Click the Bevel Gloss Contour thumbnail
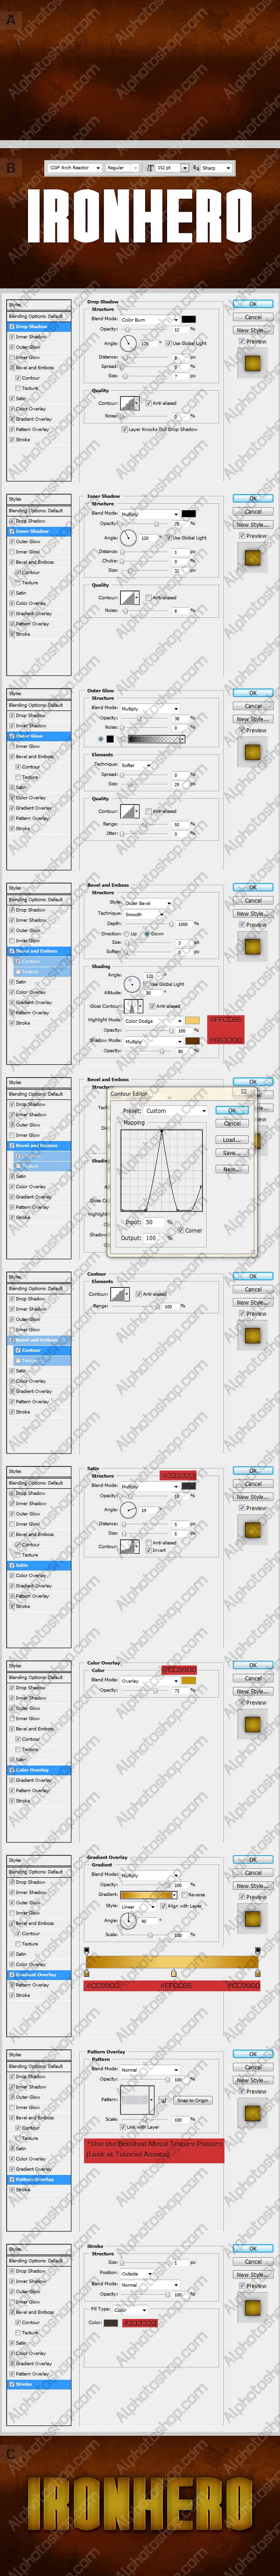The width and height of the screenshot is (280, 2576). 132,1006
